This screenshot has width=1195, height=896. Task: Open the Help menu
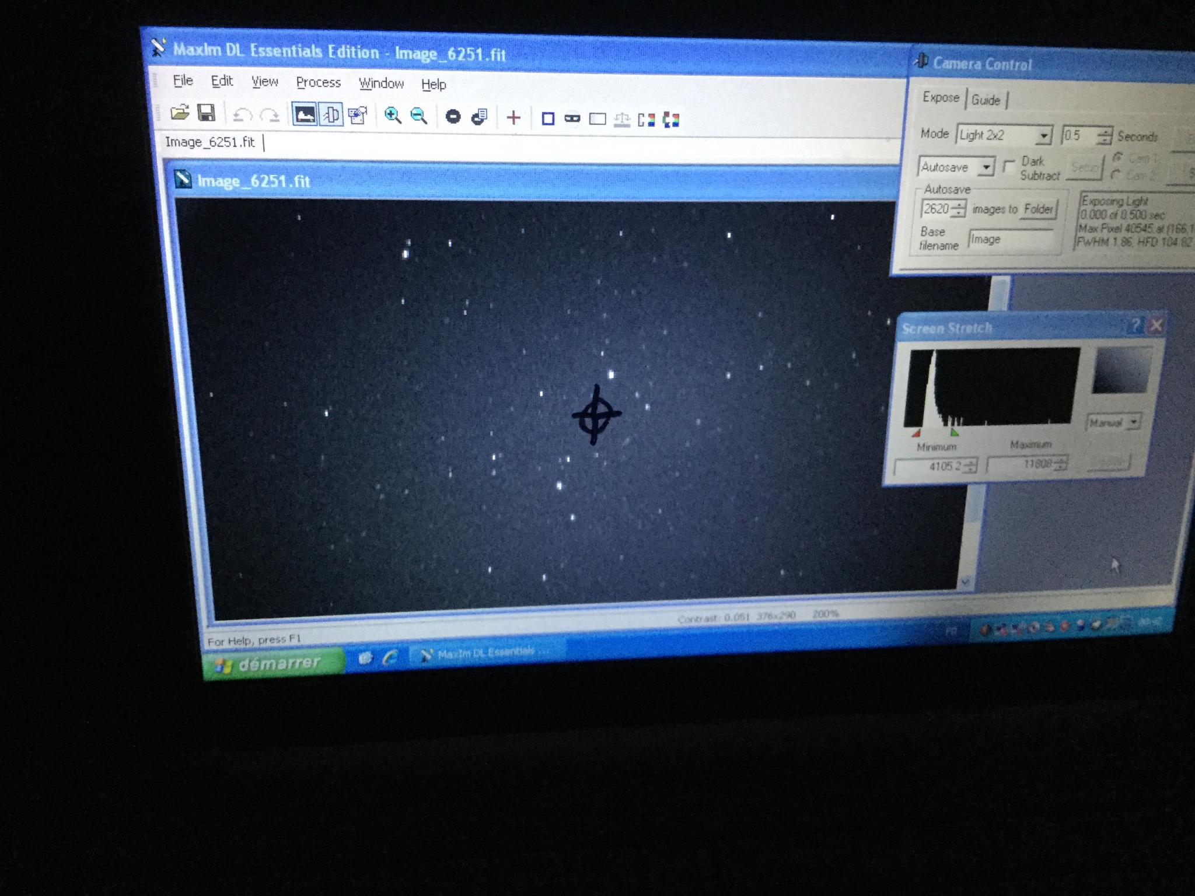coord(434,85)
